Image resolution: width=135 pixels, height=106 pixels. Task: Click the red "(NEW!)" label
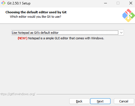click(x=23, y=38)
